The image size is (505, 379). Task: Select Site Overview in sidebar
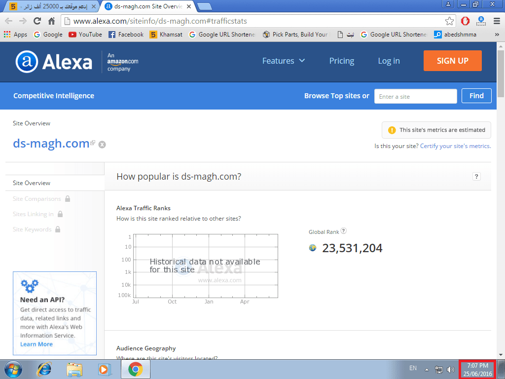coord(32,183)
